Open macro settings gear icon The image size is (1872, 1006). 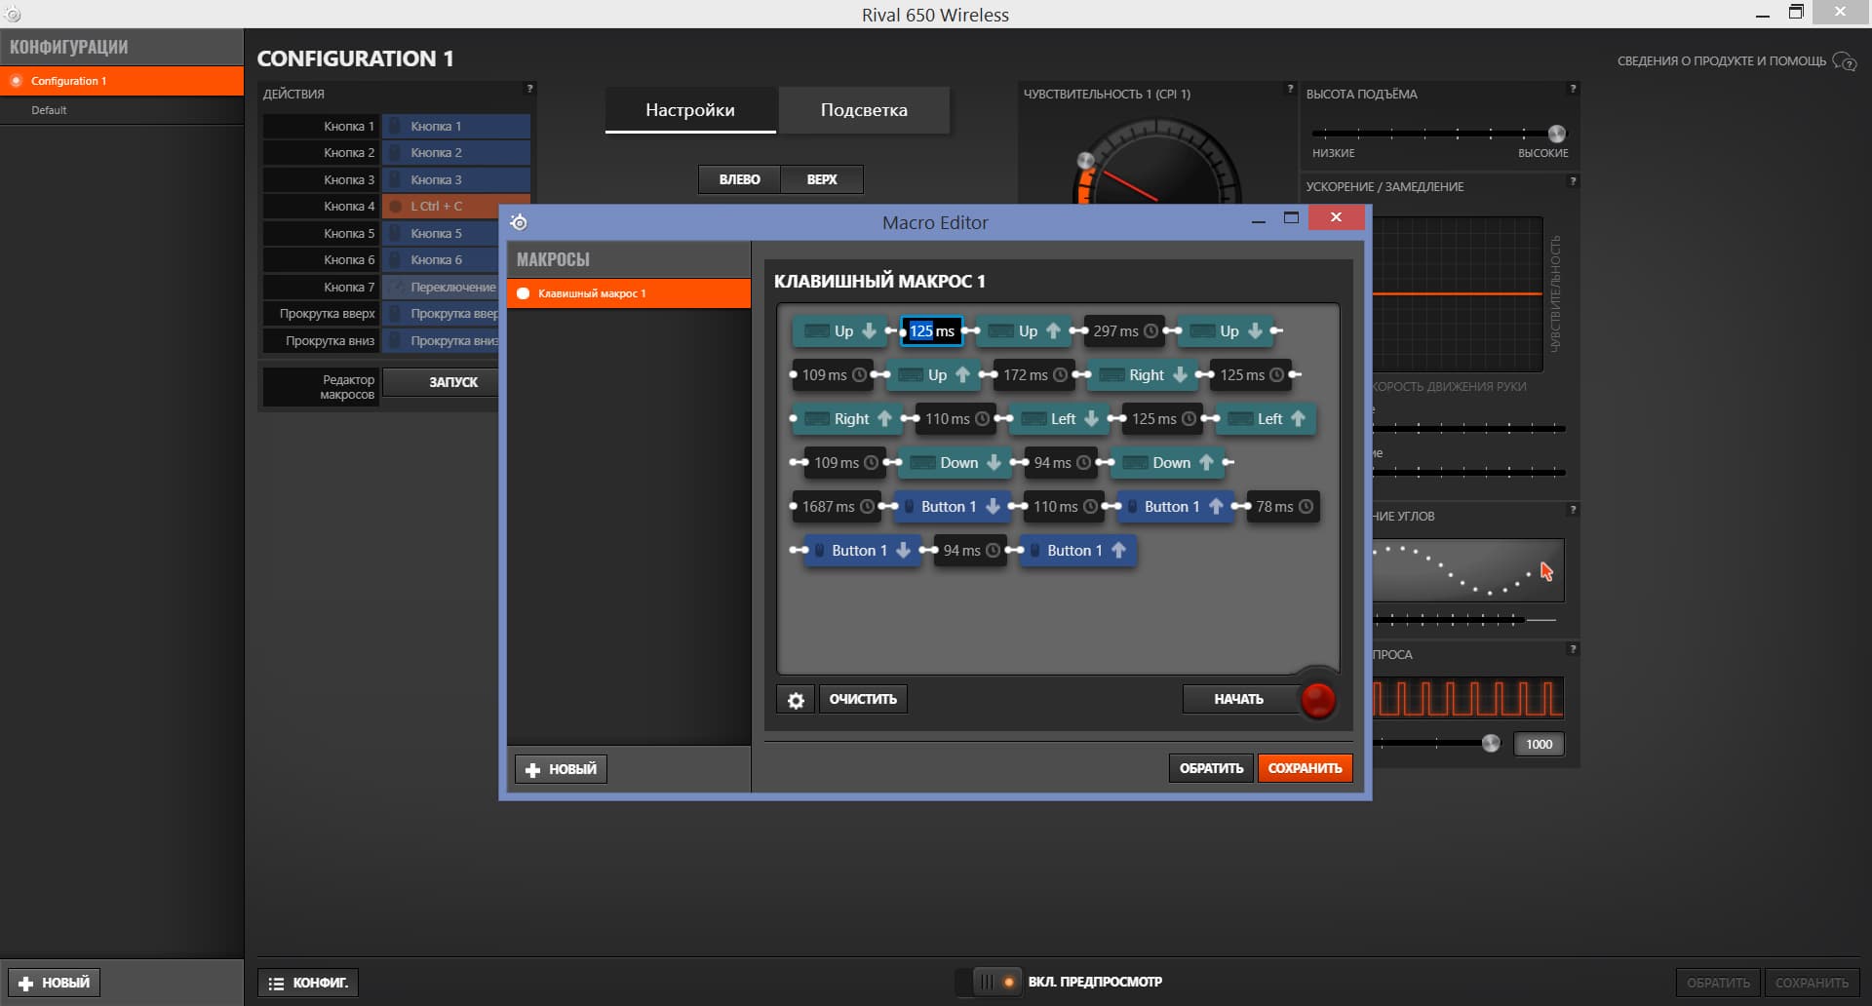(x=796, y=700)
